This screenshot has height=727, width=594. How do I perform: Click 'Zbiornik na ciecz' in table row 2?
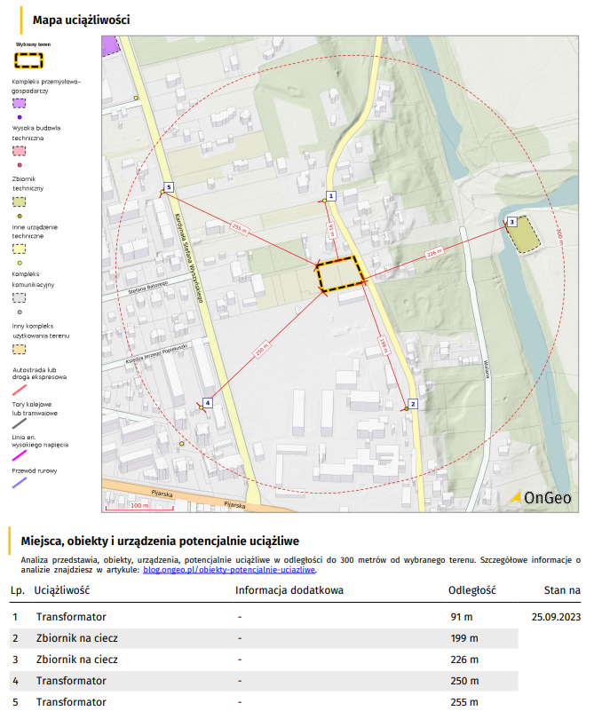77,638
